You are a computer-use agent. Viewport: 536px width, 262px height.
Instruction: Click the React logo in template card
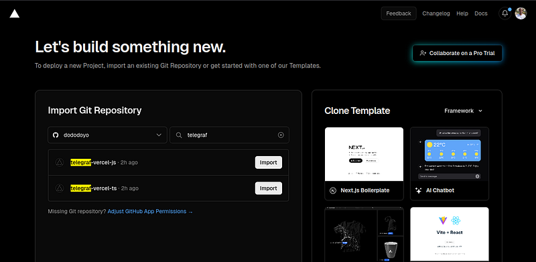pyautogui.click(x=456, y=220)
